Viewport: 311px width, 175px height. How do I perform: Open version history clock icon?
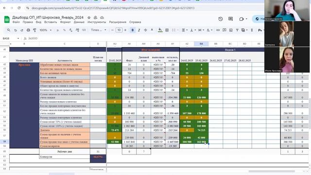tap(220, 19)
